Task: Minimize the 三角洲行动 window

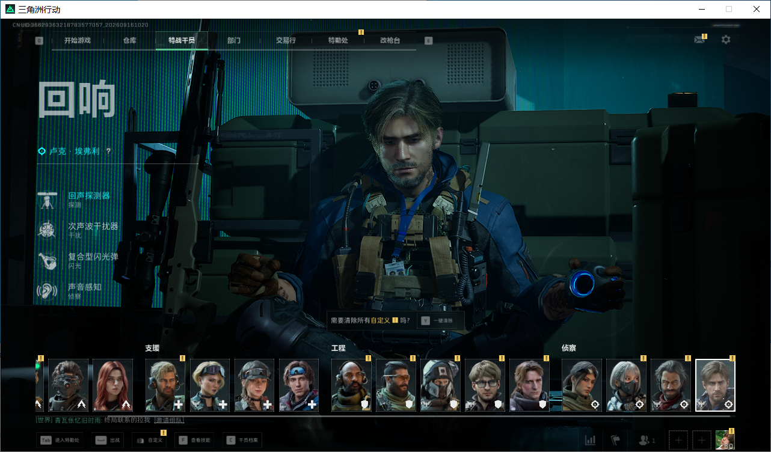Action: pos(701,9)
